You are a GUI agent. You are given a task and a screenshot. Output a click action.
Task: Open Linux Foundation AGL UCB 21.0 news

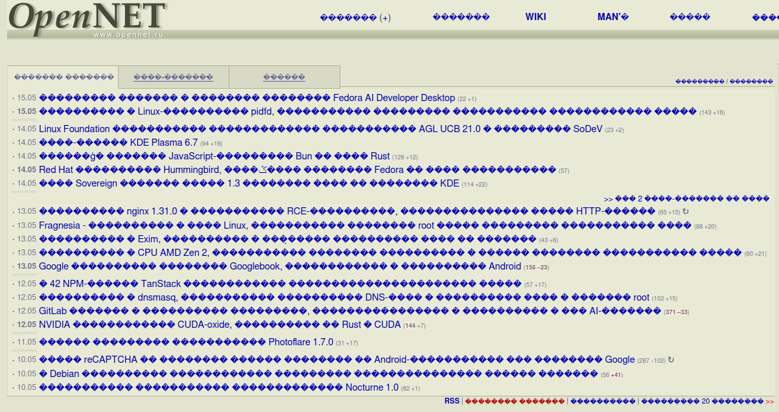pyautogui.click(x=321, y=129)
